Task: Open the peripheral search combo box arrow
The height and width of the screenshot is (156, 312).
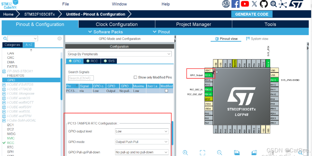Action: coord(35,38)
